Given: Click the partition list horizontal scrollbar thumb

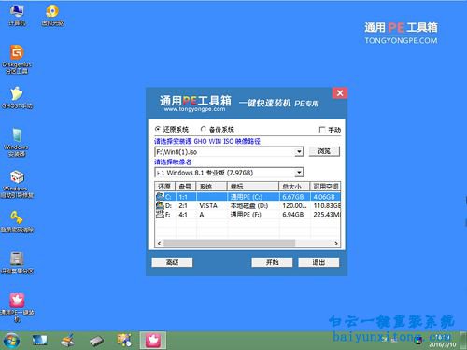Looking at the screenshot, I should tap(229, 243).
